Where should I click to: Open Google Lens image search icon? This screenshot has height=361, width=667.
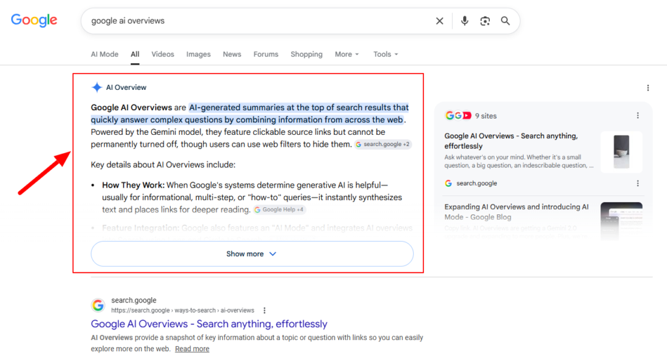point(485,21)
